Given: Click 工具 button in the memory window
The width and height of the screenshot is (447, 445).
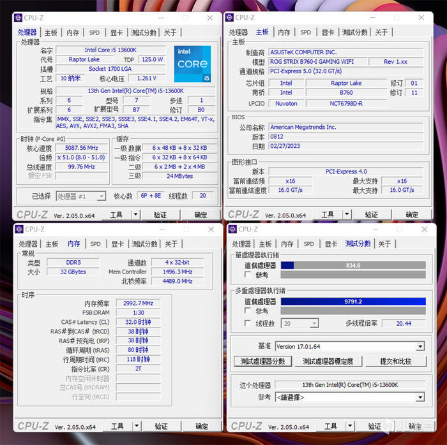Looking at the screenshot, I should 117,426.
